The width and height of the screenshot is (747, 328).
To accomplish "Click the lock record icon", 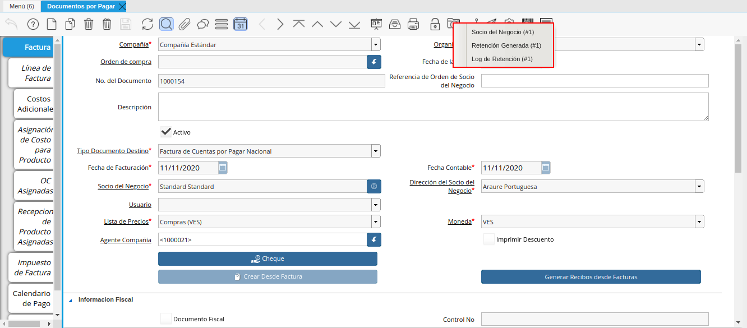I will (x=435, y=24).
